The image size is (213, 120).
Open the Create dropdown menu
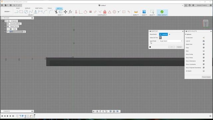tap(31, 15)
